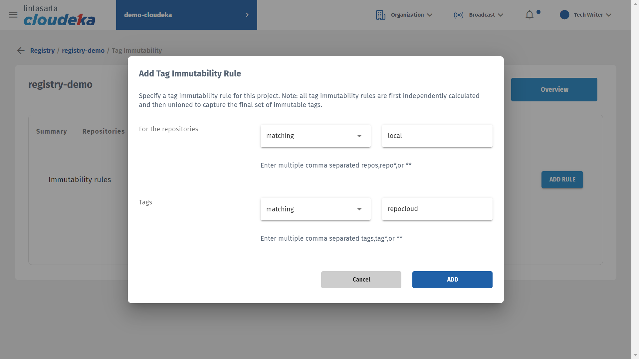Click the Overview button
Image resolution: width=639 pixels, height=359 pixels.
pos(554,89)
